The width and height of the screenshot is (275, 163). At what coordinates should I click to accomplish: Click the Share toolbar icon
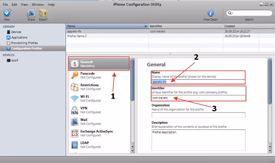coord(31,13)
